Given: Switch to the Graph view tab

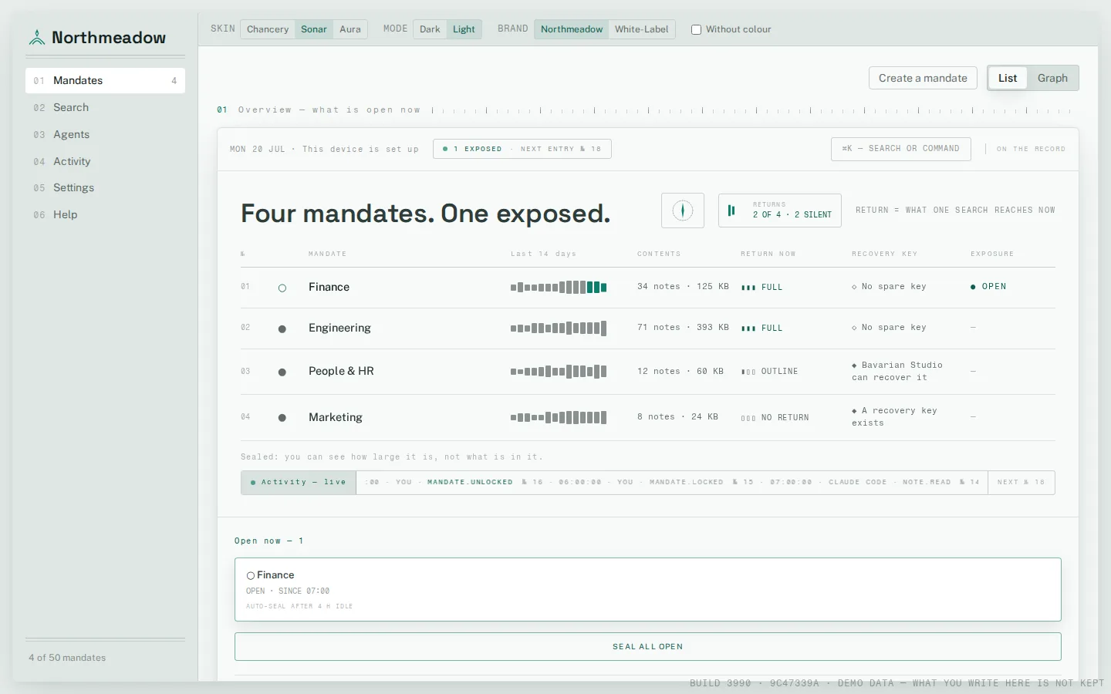Looking at the screenshot, I should pyautogui.click(x=1052, y=78).
